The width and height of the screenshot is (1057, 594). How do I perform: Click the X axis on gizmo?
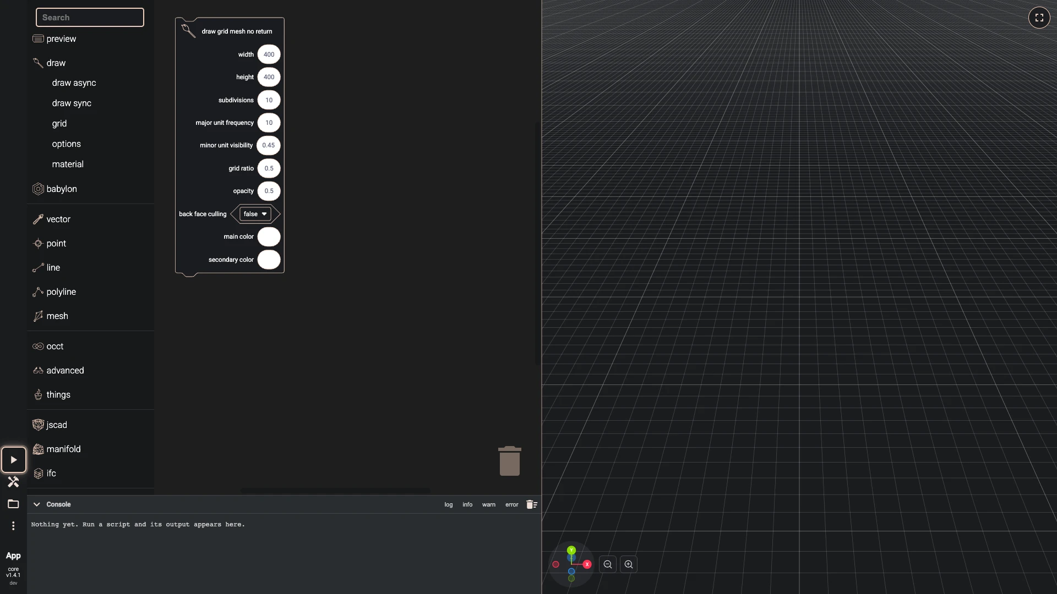tap(587, 564)
